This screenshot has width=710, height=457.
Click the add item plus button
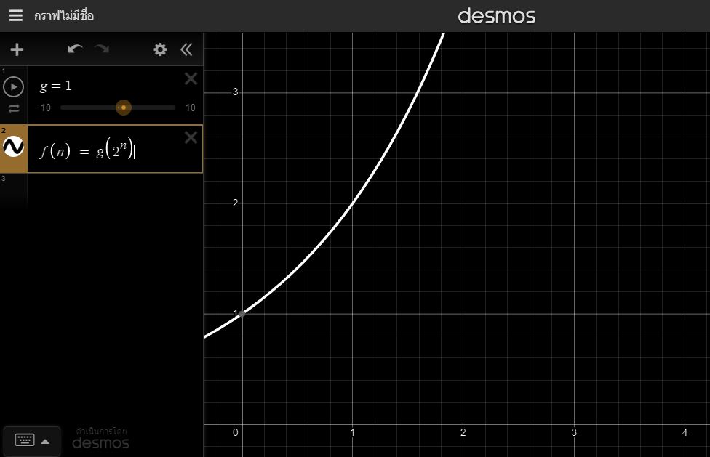[17, 49]
